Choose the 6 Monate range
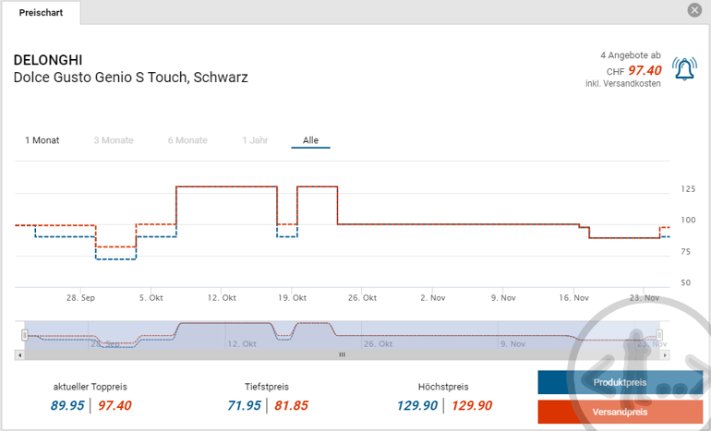This screenshot has height=431, width=711. [x=187, y=140]
